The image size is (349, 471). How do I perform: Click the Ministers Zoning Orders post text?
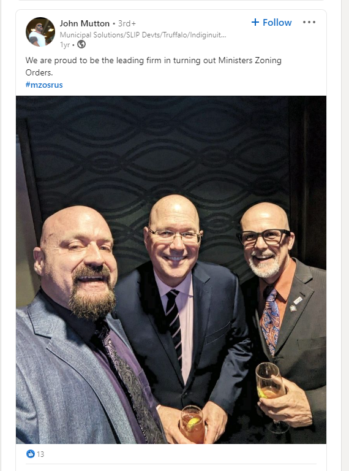click(x=154, y=66)
